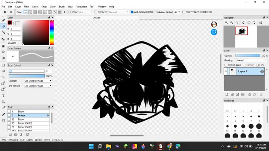This screenshot has height=151, width=269.
Task: Open the Shape type Line dropdown
Action: click(x=85, y=12)
